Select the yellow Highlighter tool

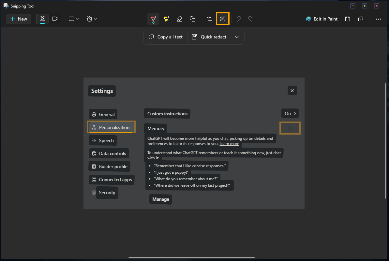pos(166,19)
